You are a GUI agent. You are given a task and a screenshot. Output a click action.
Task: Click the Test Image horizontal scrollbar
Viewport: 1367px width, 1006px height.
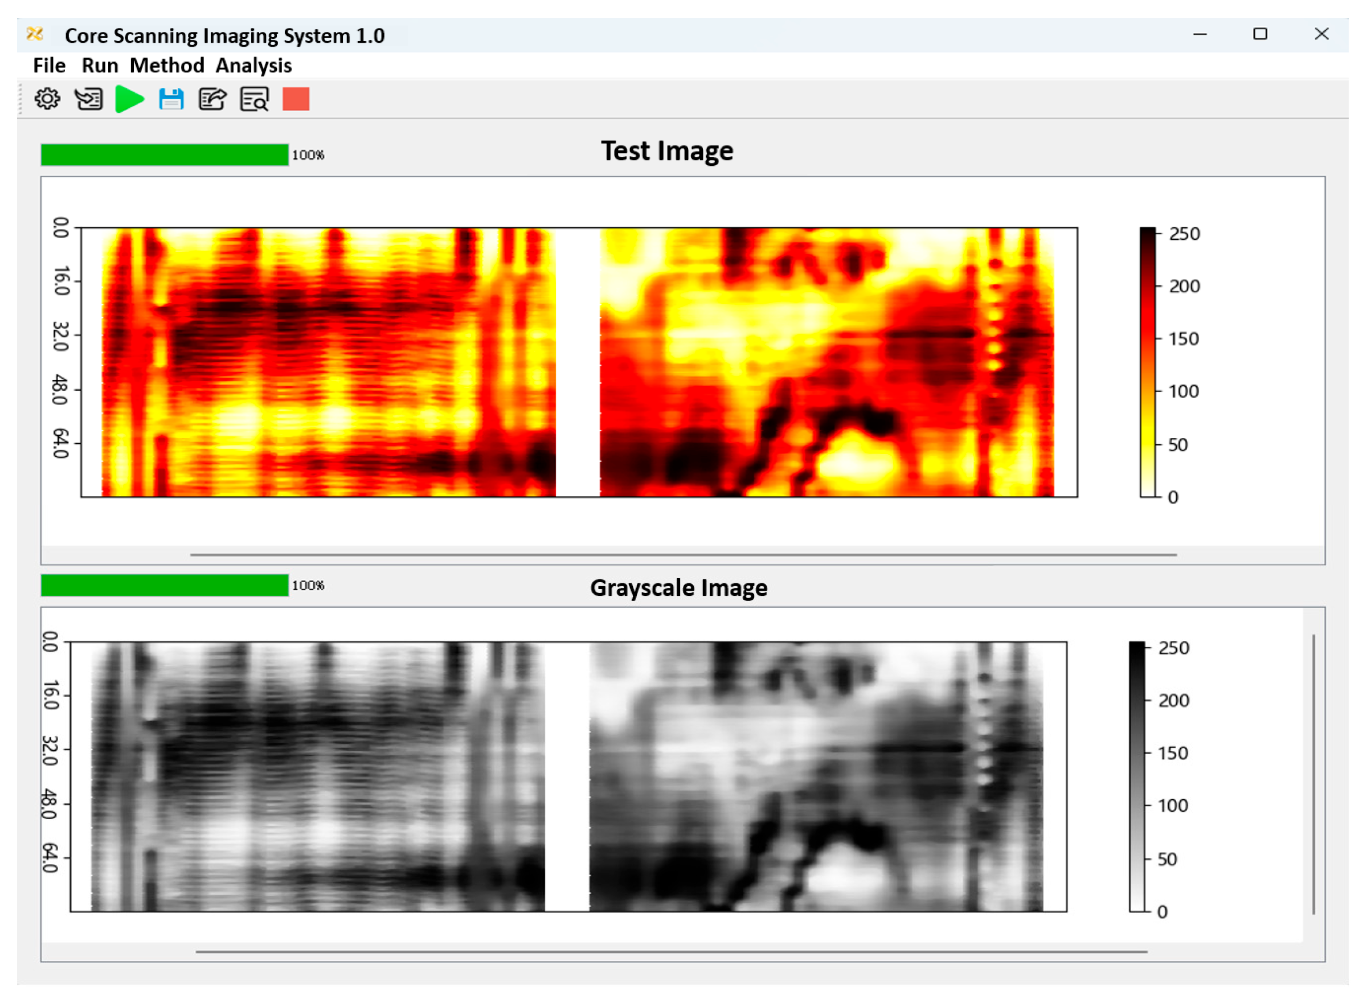tap(683, 555)
